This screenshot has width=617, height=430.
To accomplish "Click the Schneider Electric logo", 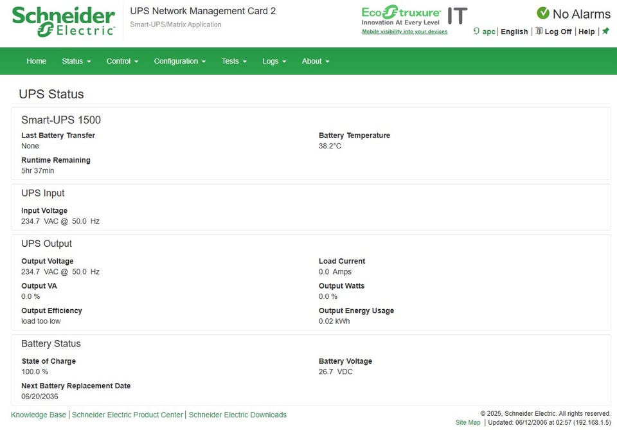I will (64, 22).
